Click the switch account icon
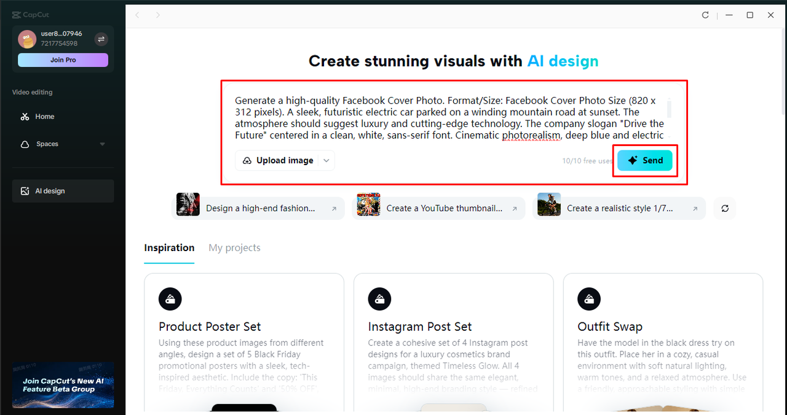 (101, 39)
